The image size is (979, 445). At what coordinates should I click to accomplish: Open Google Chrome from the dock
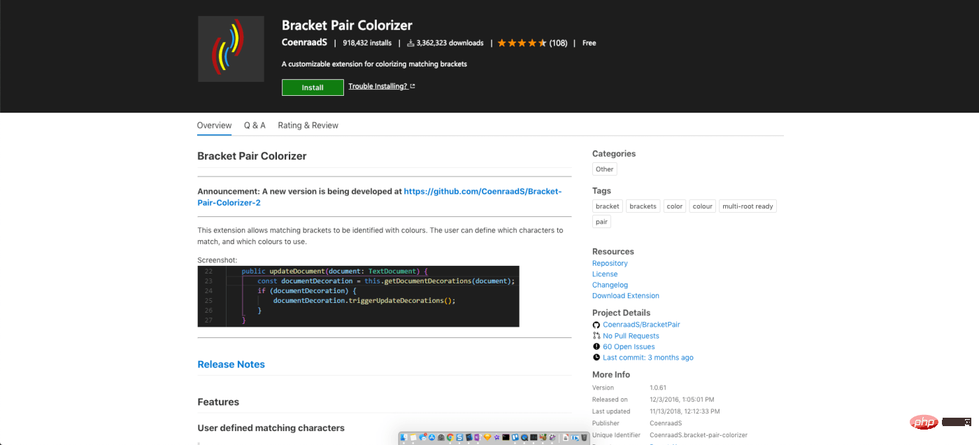click(x=450, y=438)
